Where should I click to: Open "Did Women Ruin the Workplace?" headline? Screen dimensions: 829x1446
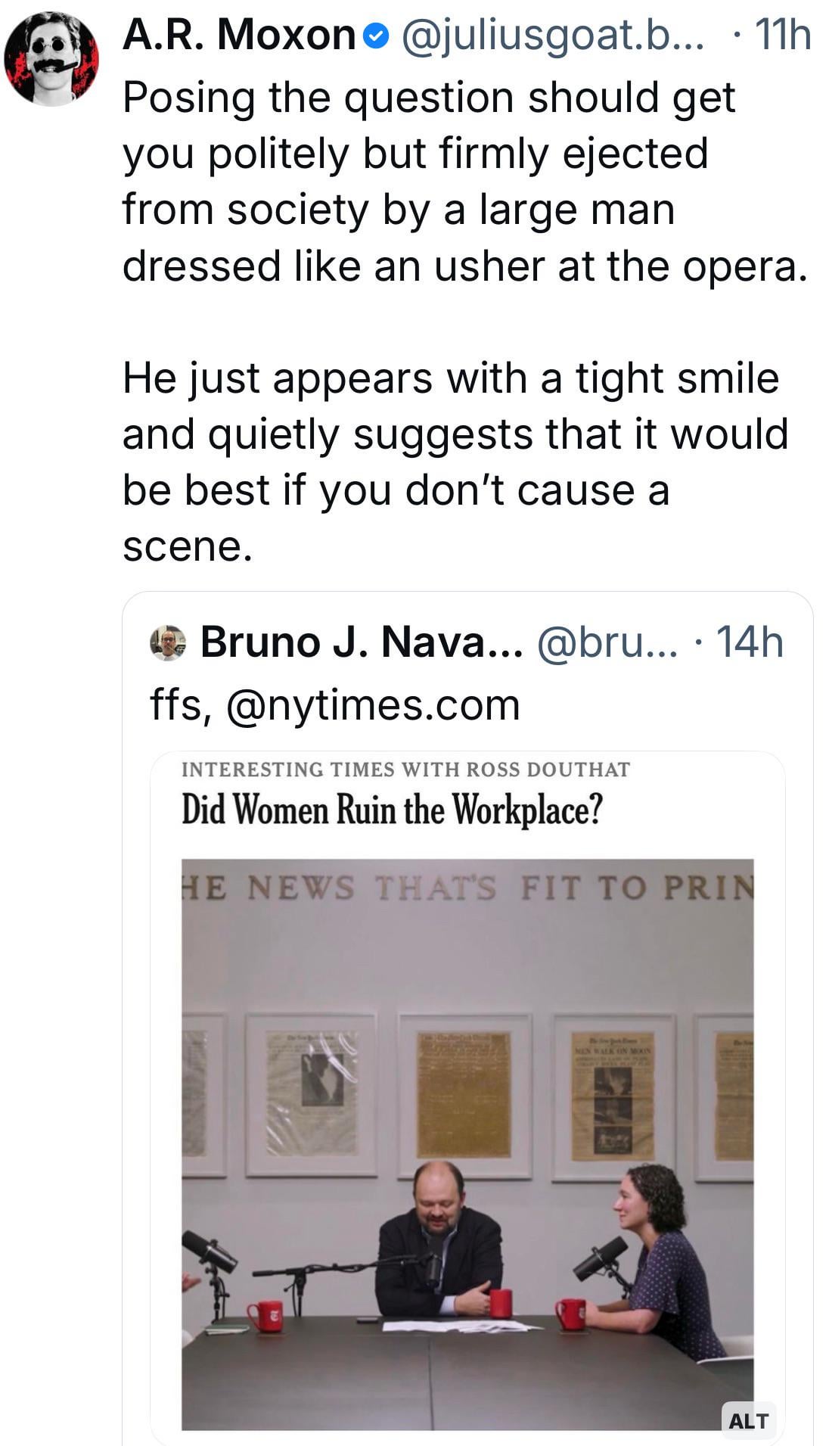[392, 810]
